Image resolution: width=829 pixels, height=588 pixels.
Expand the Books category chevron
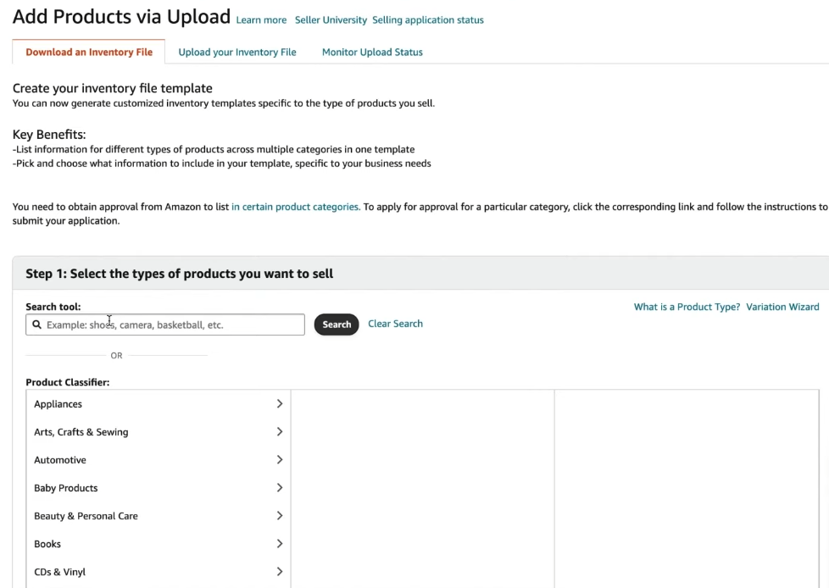[280, 544]
